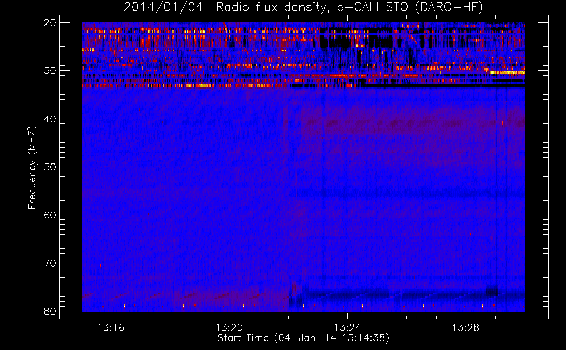
Task: Select the frequency tick label 20
Action: tap(50, 23)
